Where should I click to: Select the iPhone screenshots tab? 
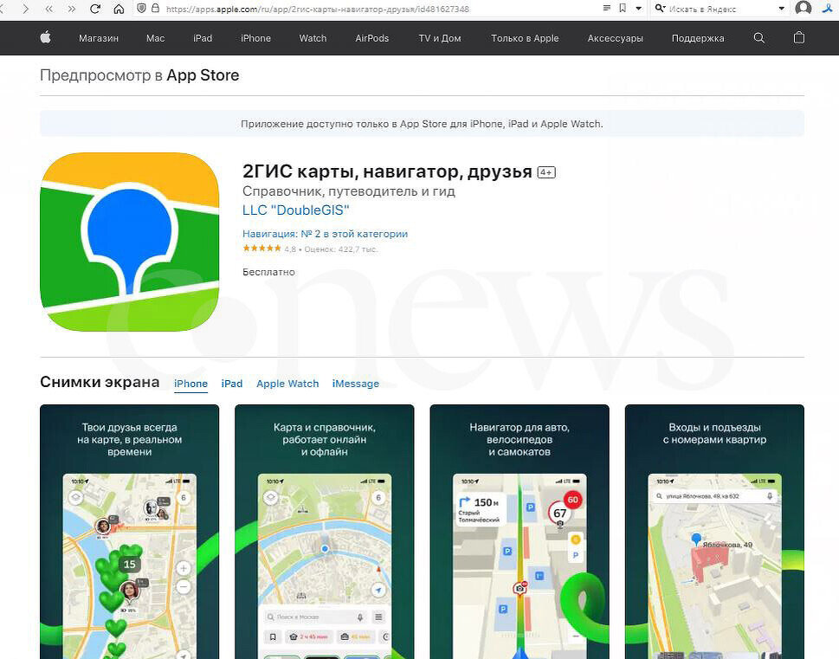[x=190, y=384]
